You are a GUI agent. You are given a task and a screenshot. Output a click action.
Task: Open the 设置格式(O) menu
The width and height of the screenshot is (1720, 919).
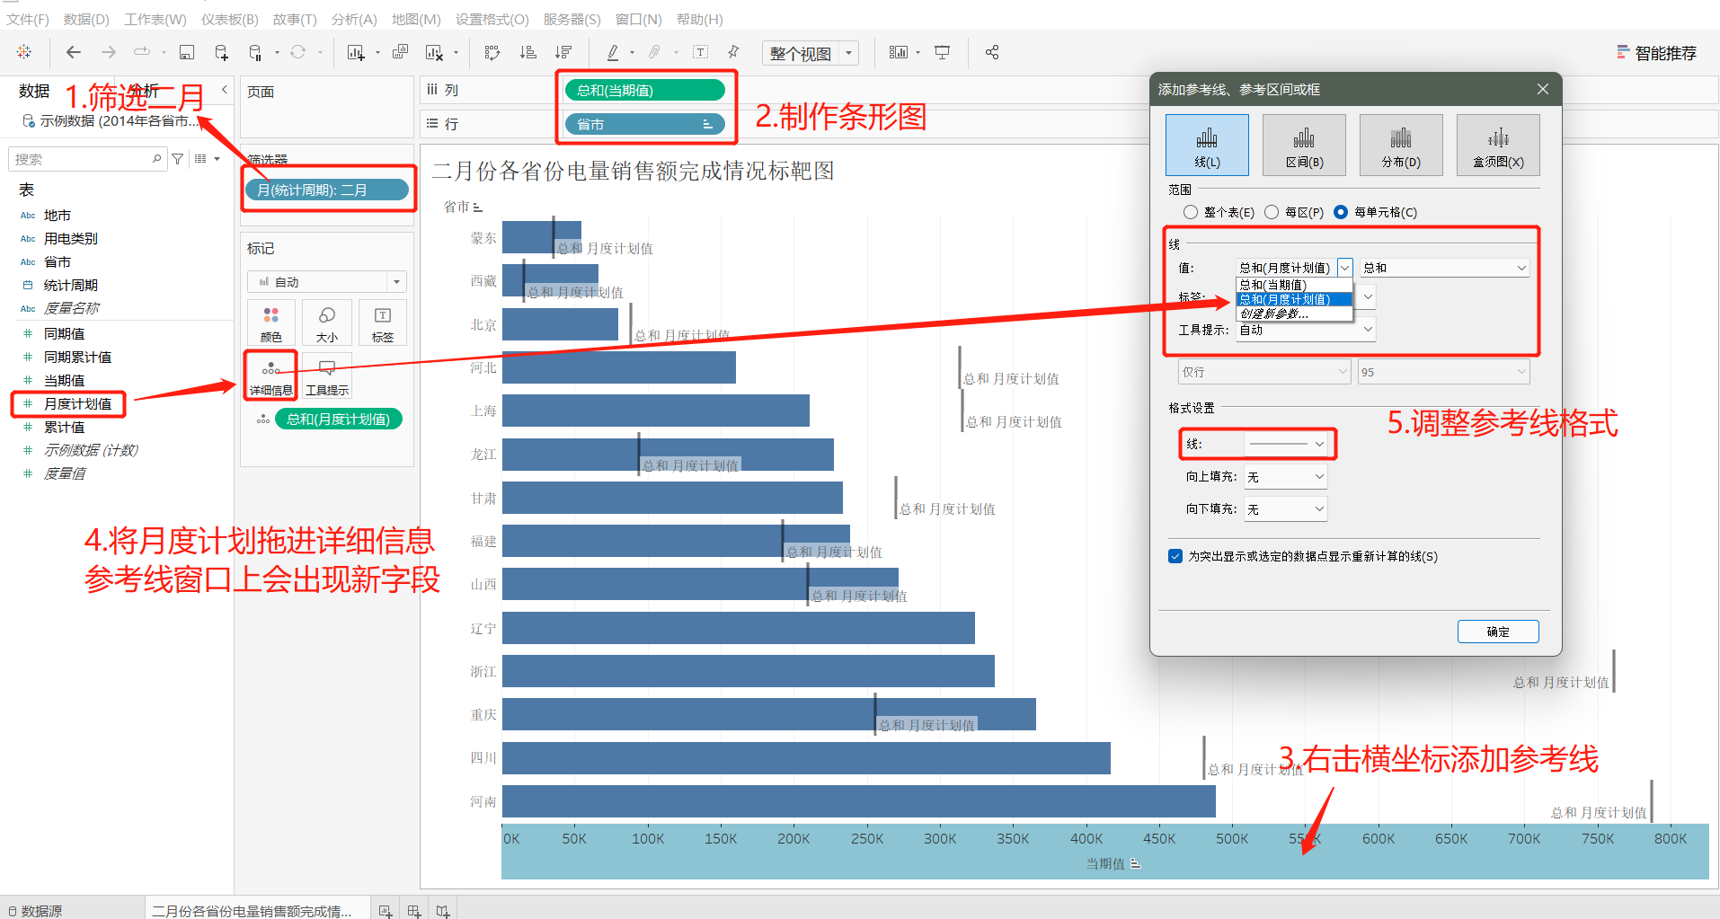(492, 19)
